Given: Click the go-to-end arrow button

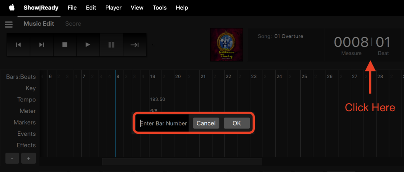Looking at the screenshot, I should 135,45.
